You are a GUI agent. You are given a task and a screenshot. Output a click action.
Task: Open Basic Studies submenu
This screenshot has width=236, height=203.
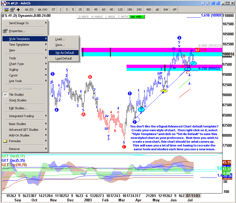coord(25,124)
